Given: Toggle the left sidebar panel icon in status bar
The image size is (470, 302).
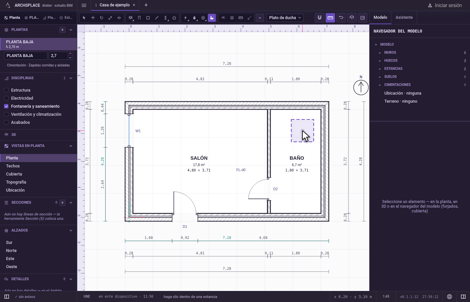Looking at the screenshot, I should coord(7,297).
